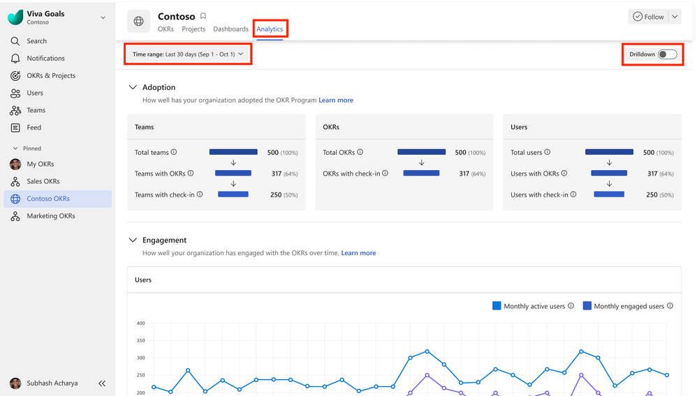Click the Feed icon
Screen dimensions: 697x396
click(x=15, y=128)
